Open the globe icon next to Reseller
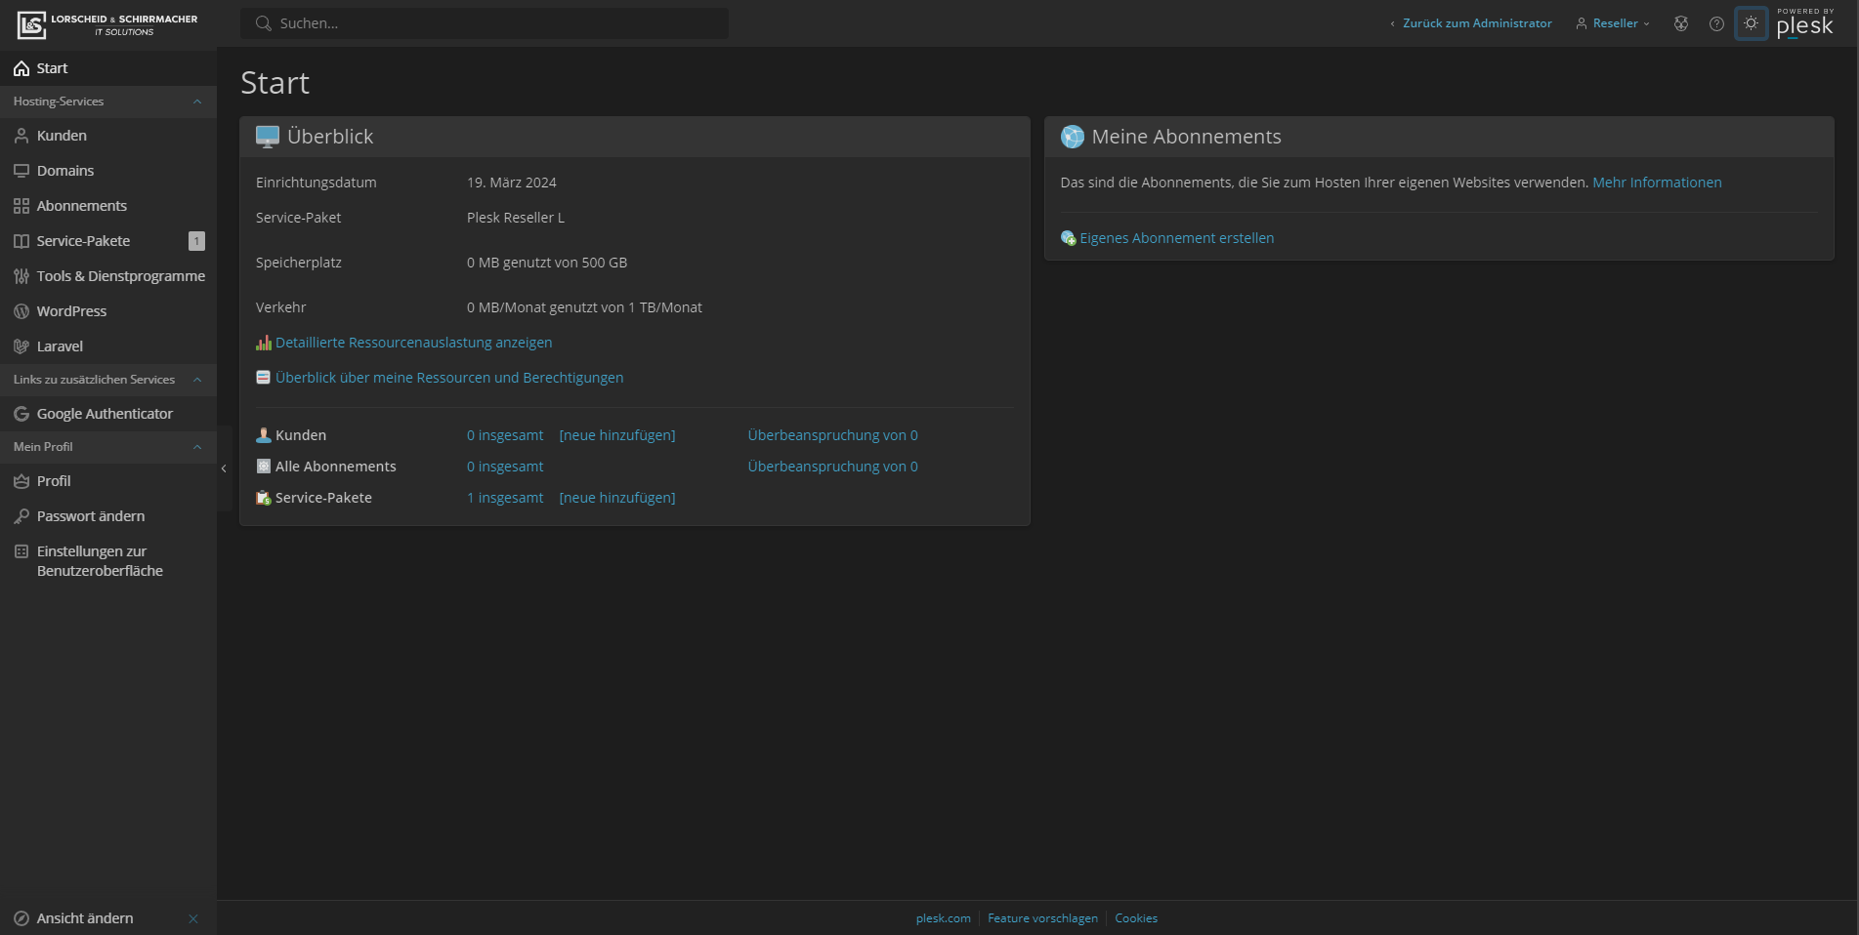This screenshot has width=1859, height=935. 1681,23
